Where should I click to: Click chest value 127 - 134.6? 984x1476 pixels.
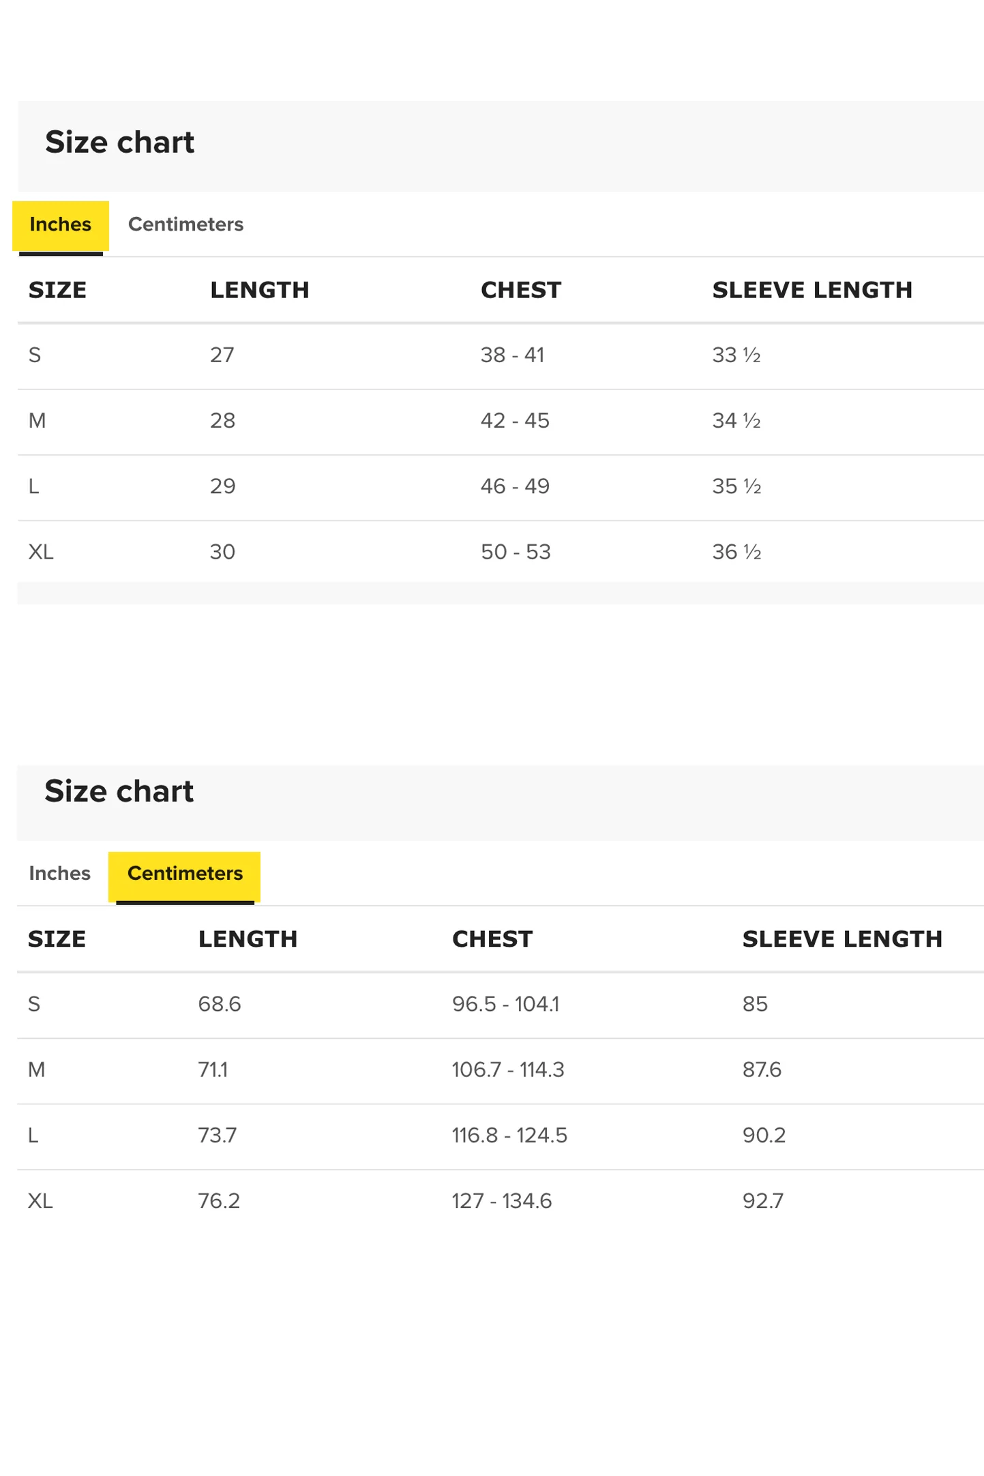[502, 1200]
